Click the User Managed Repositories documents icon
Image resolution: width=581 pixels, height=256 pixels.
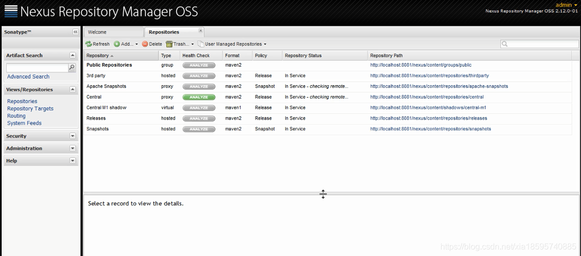click(201, 44)
